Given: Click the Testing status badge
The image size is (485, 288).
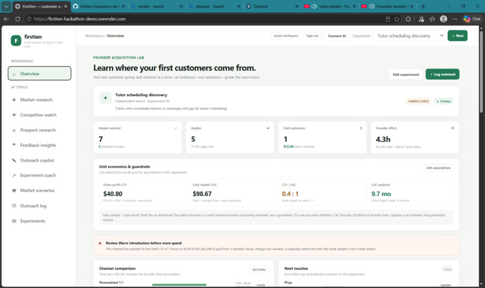Looking at the screenshot, I should (x=443, y=102).
